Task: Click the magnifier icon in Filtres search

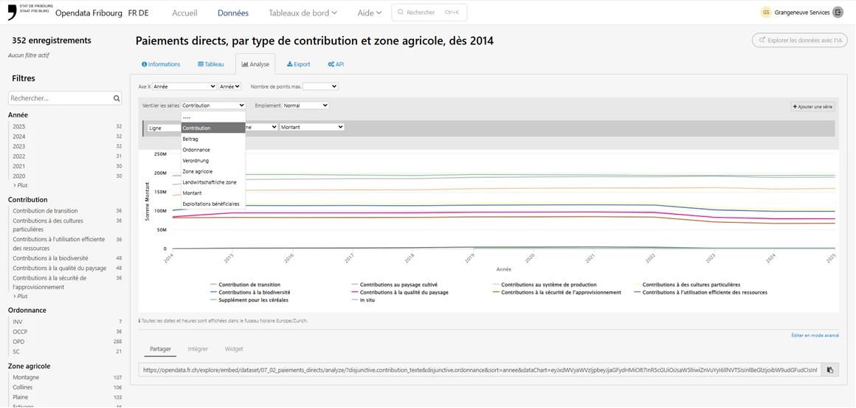Action: point(117,98)
